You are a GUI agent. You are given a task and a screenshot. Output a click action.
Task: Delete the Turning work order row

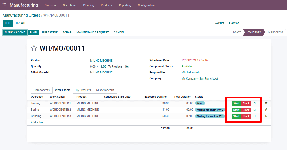coord(266,103)
